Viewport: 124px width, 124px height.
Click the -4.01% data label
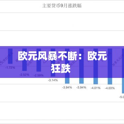pos(95,88)
